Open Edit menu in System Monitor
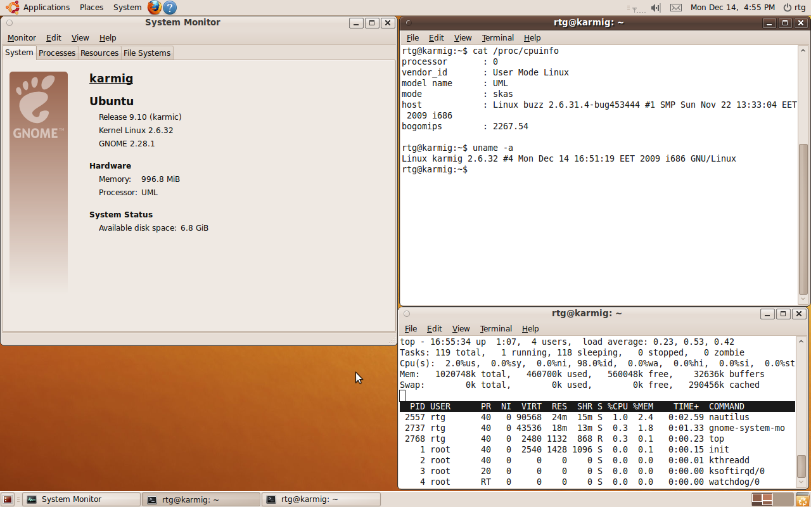 pyautogui.click(x=54, y=38)
